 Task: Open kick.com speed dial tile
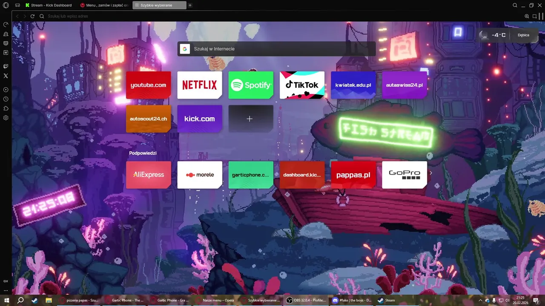tap(200, 119)
